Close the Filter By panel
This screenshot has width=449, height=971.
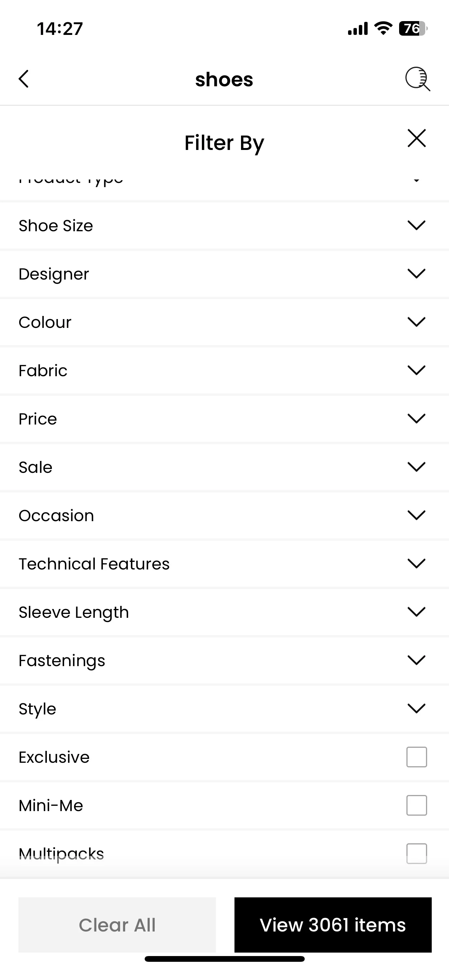tap(417, 138)
